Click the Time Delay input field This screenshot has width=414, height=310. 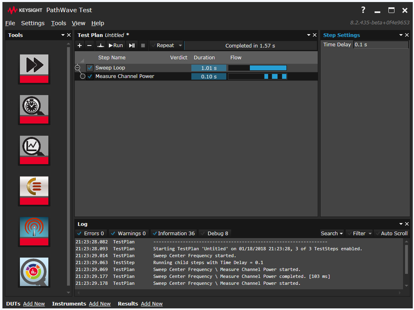pyautogui.click(x=381, y=45)
